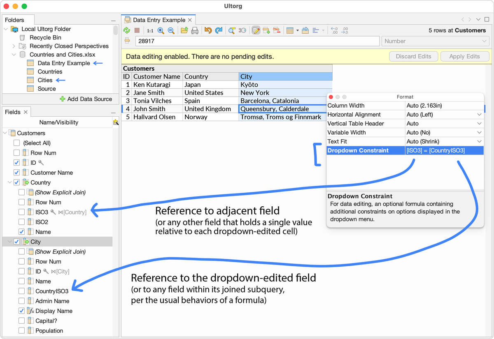494x339 pixels.
Task: Click the table export arrow icon
Action: 305,30
